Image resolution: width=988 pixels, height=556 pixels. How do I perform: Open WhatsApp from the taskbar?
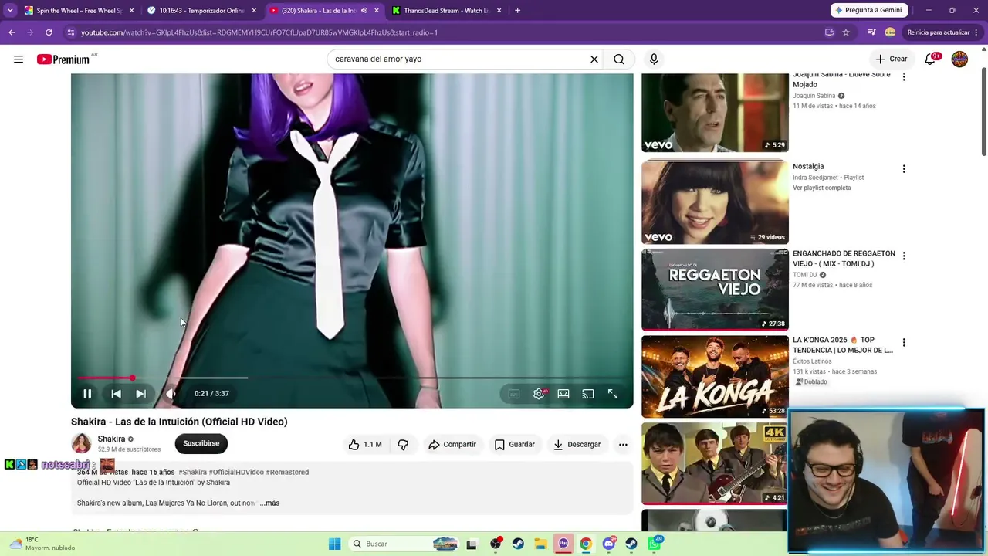click(x=655, y=544)
